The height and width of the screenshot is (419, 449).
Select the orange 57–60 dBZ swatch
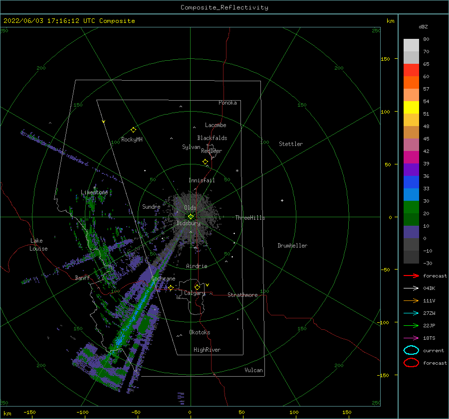411,83
